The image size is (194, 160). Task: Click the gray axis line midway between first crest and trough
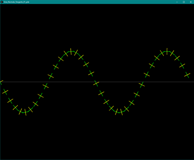(x=71, y=82)
